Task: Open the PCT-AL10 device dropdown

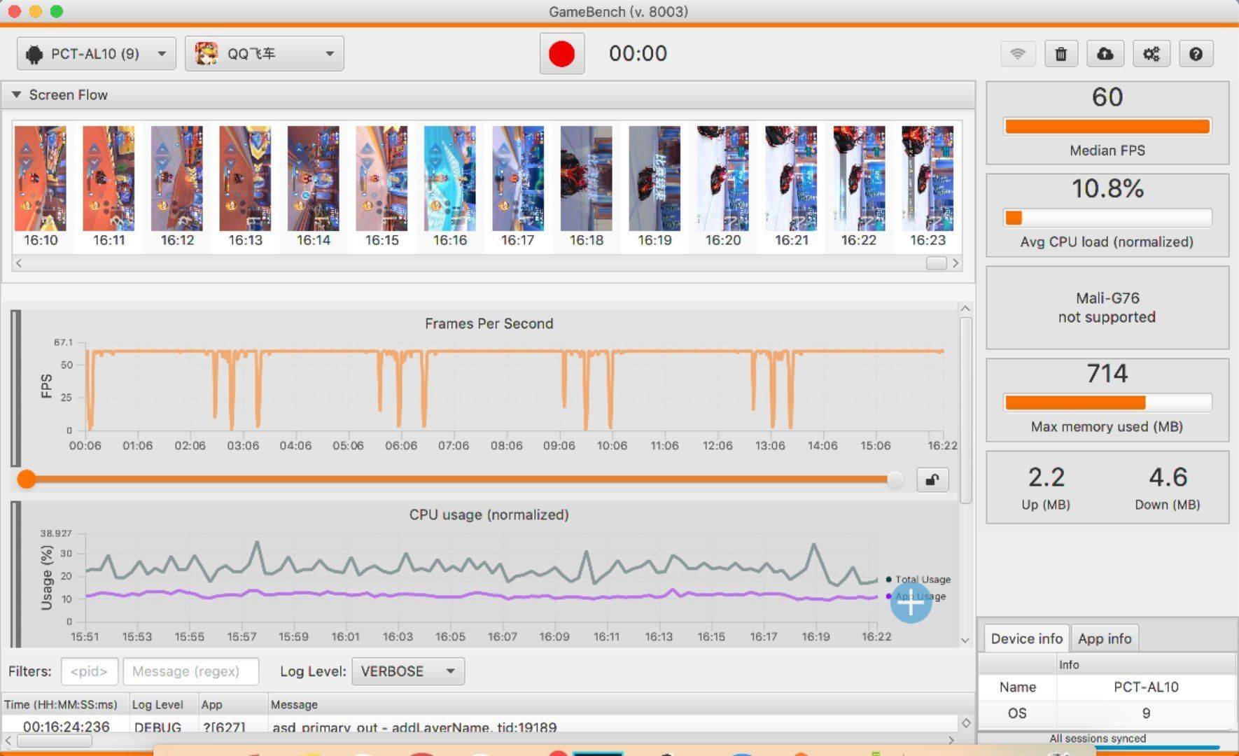Action: pos(96,54)
